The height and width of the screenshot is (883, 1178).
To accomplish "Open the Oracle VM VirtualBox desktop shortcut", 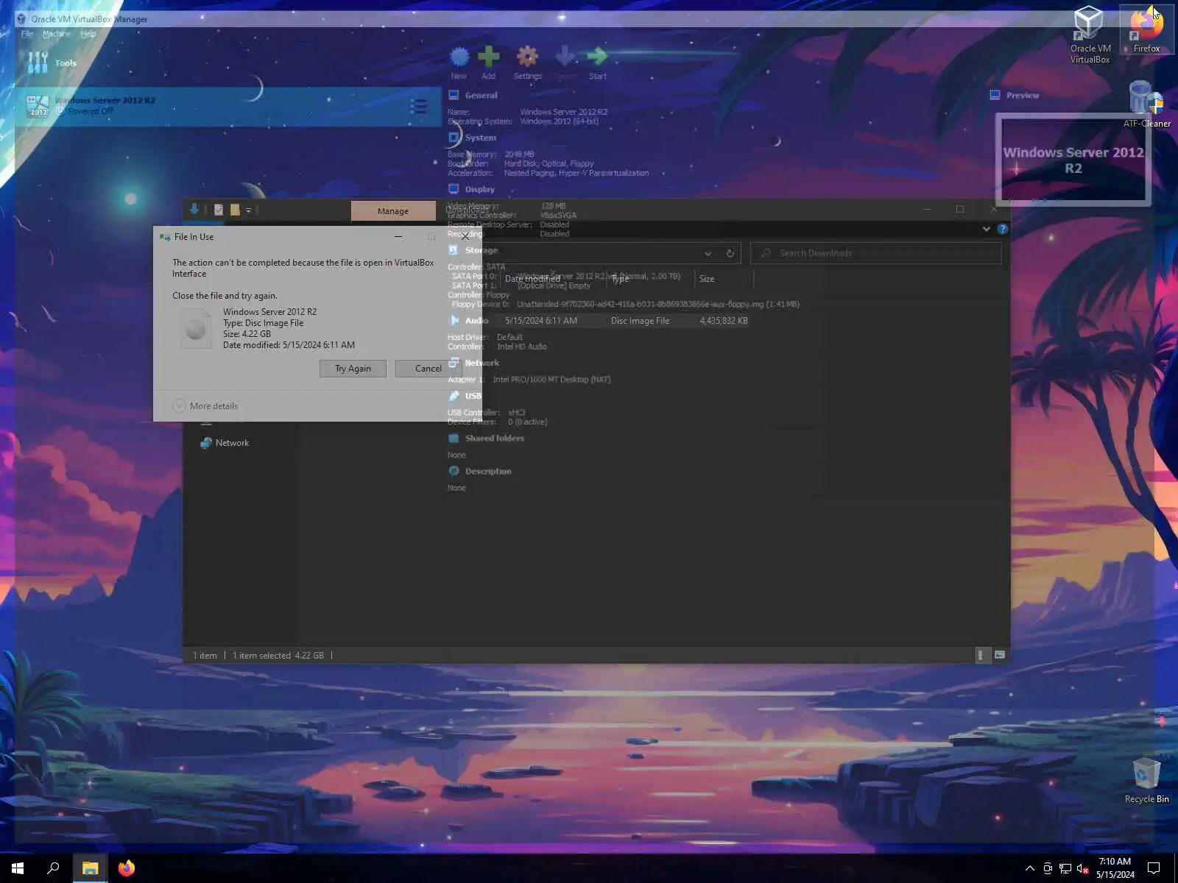I will (x=1090, y=34).
